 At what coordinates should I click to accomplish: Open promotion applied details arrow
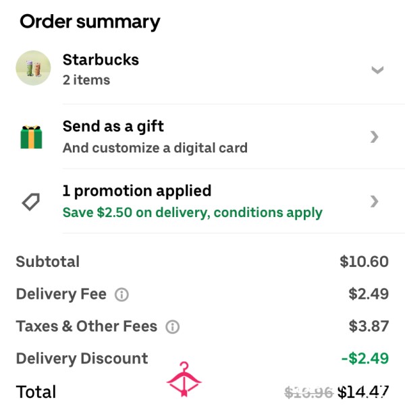tap(374, 202)
